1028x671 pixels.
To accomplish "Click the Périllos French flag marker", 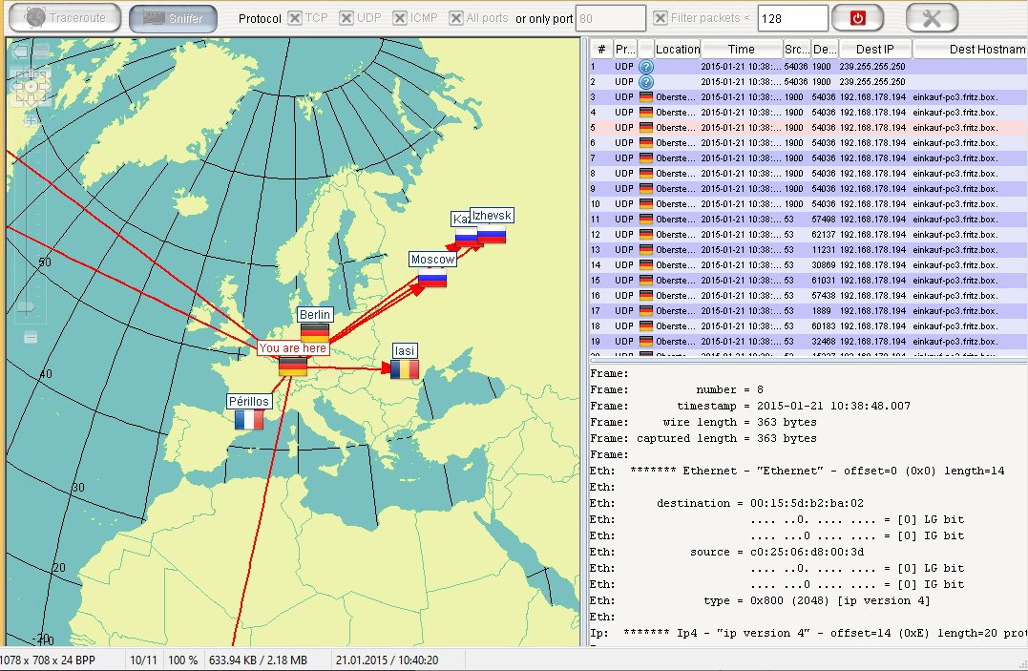I will (249, 419).
